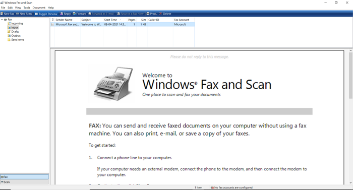Click the Incoming folder icon
The height and width of the screenshot is (190, 353).
pyautogui.click(x=9, y=23)
